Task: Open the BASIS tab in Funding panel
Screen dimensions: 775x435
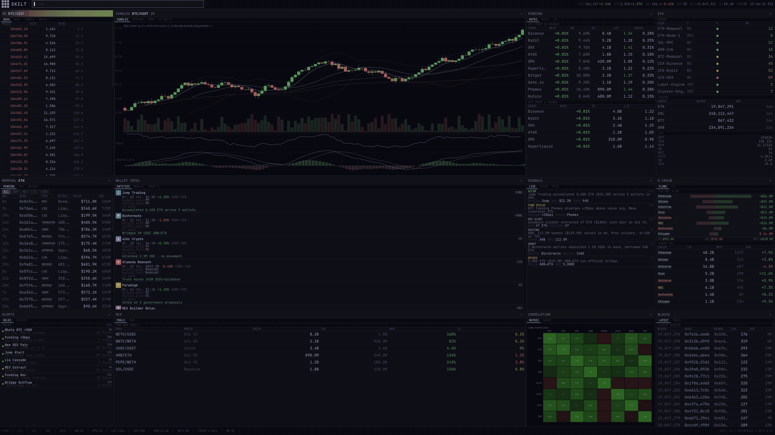Action: 545,20
